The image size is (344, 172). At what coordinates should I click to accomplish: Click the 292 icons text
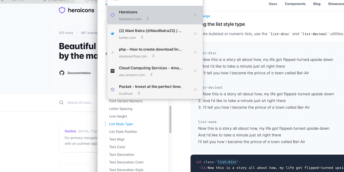(66, 33)
